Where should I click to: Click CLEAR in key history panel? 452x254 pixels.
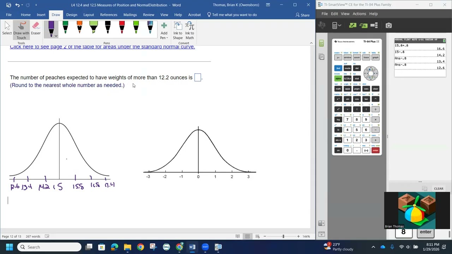pyautogui.click(x=439, y=189)
